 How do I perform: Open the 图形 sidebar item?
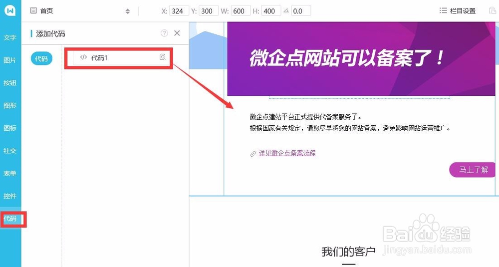coord(10,105)
